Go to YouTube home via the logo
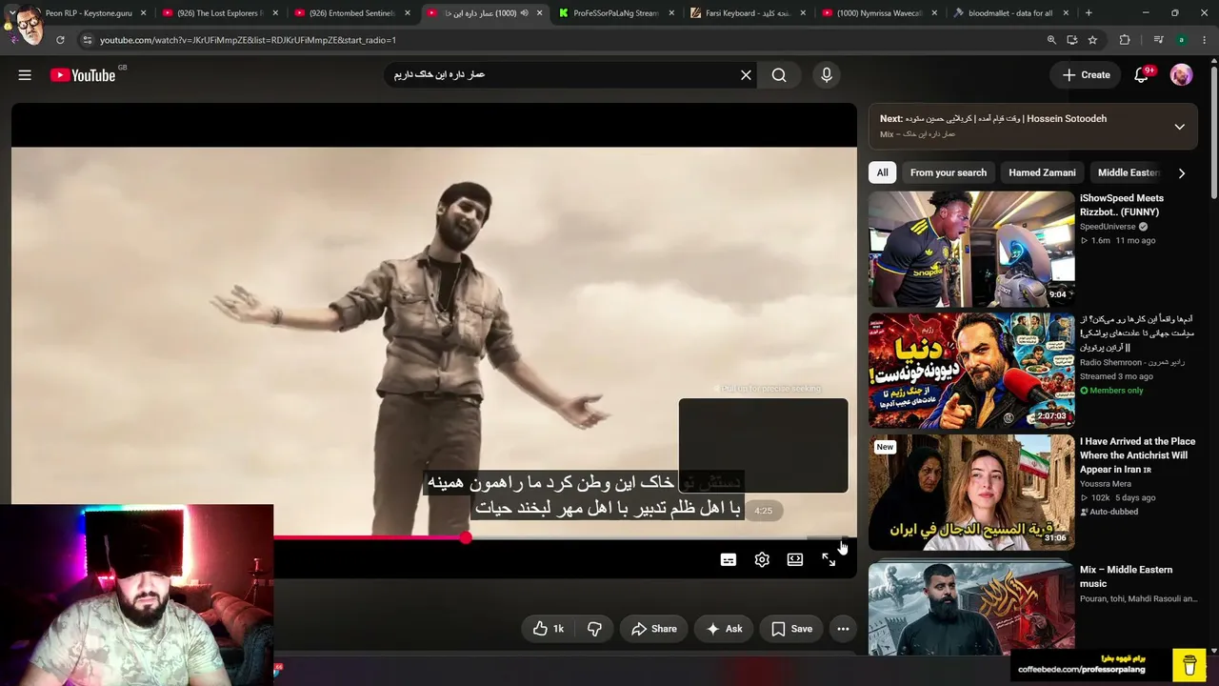This screenshot has width=1219, height=686. pyautogui.click(x=83, y=75)
